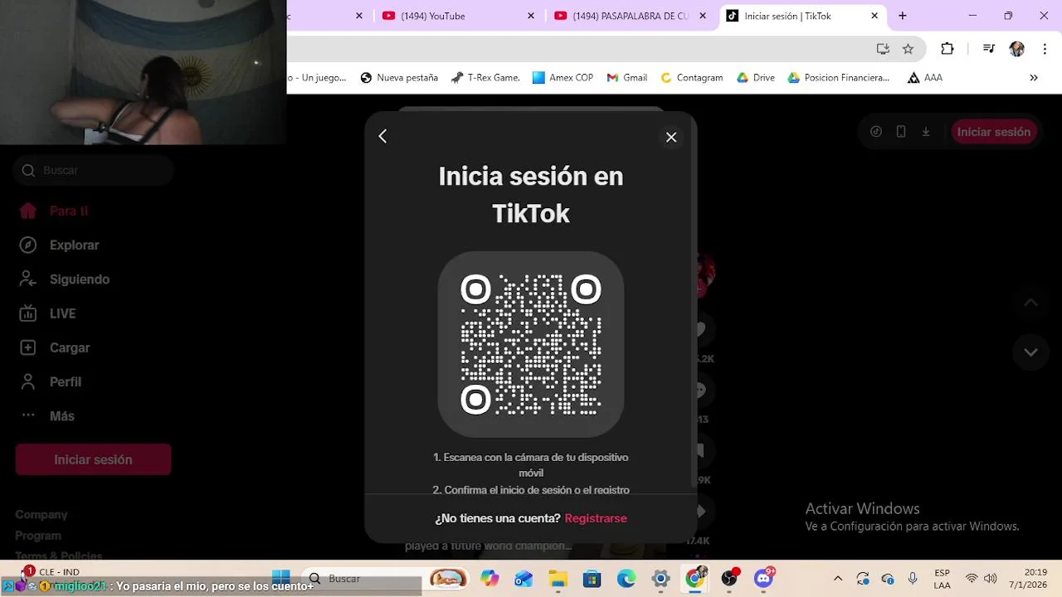Open Discord from the taskbar

click(764, 578)
